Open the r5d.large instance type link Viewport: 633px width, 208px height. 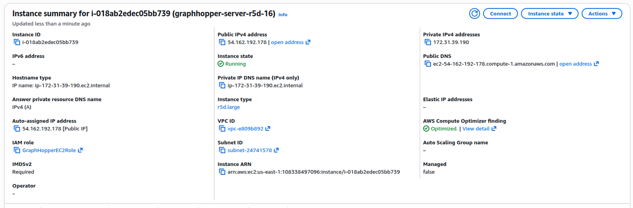[x=229, y=107]
